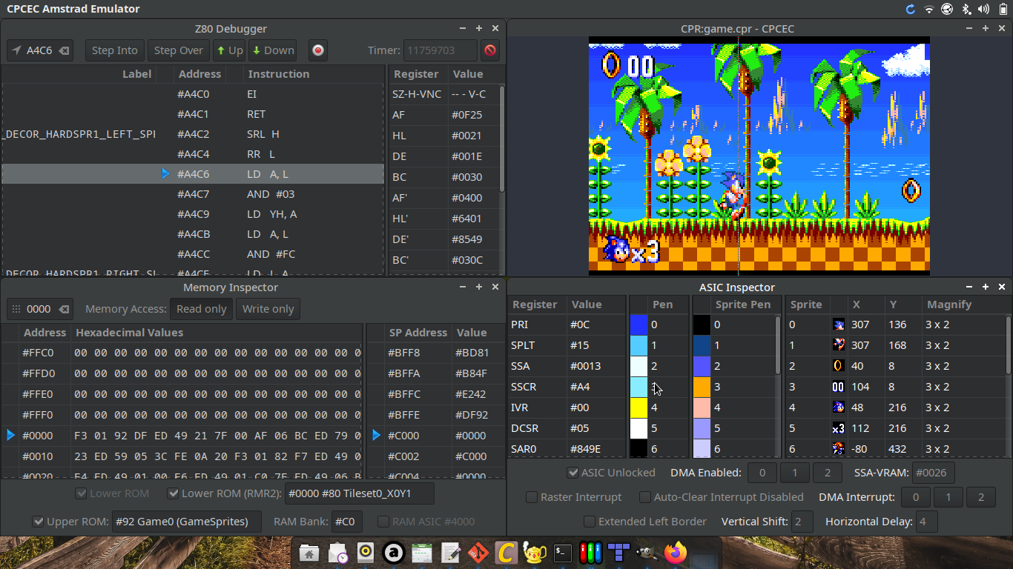Viewport: 1013px width, 569px height.
Task: Toggle the Write only memory access button
Action: pos(268,309)
